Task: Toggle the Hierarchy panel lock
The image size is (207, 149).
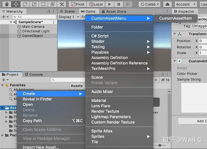Action: 49,11
